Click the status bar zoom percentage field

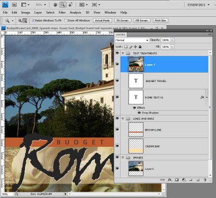coord(7,194)
